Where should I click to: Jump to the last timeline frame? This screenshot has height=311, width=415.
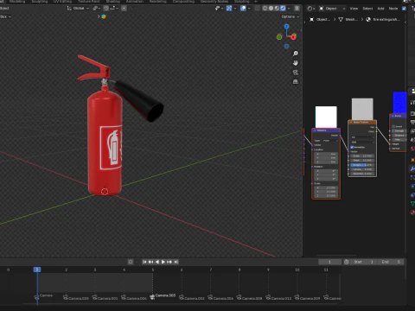coord(176,262)
